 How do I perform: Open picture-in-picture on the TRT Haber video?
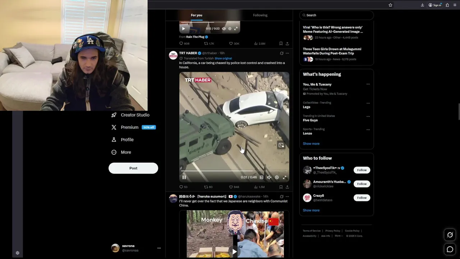[x=281, y=145]
